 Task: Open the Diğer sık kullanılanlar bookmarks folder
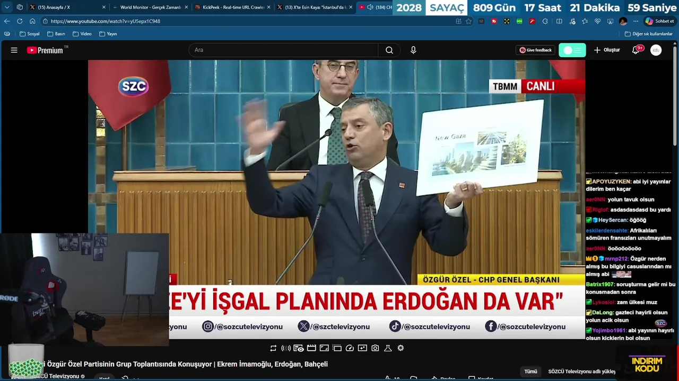click(x=648, y=34)
